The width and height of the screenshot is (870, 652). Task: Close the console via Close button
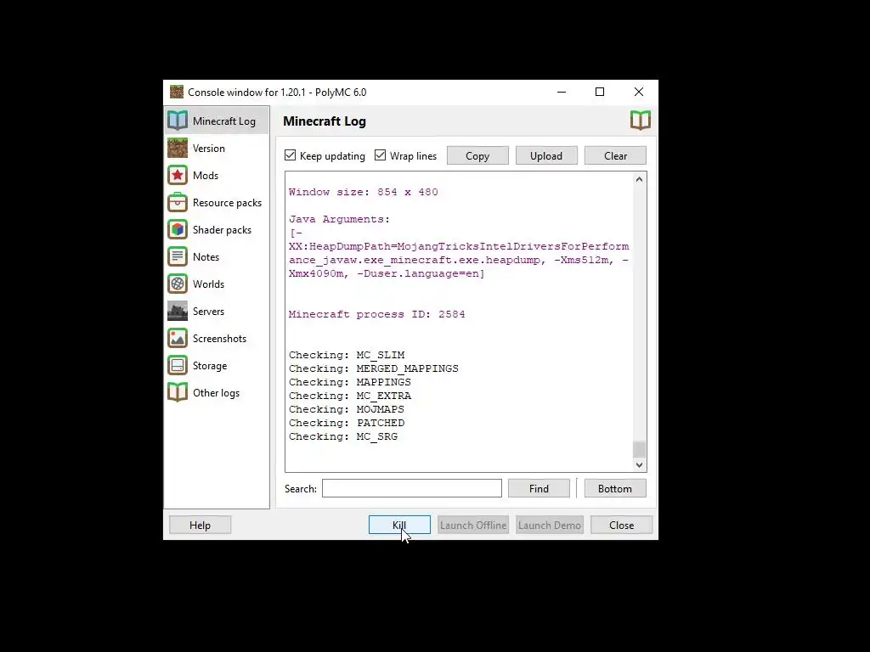[621, 525]
